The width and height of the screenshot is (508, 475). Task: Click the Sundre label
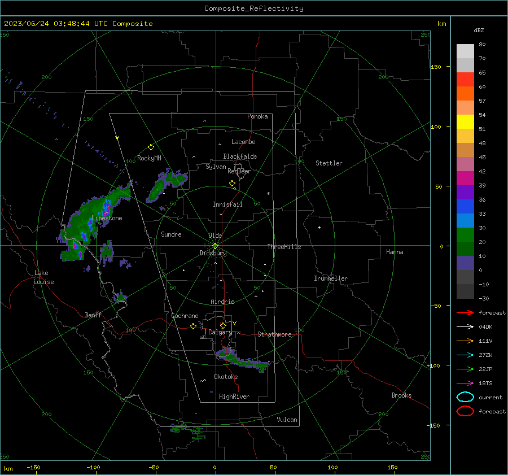coord(171,234)
